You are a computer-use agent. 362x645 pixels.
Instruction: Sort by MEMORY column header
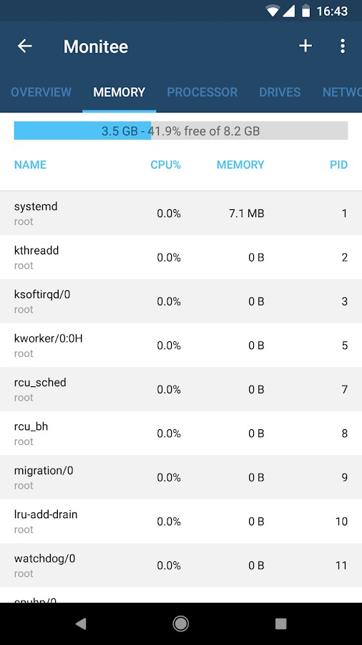coord(240,165)
